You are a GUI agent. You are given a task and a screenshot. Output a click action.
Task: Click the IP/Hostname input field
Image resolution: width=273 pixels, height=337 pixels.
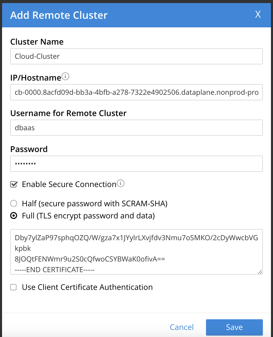coord(136,92)
